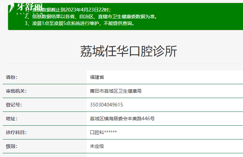Select registration number 350304049615
Screen dimensions: 243x157
click(106, 105)
